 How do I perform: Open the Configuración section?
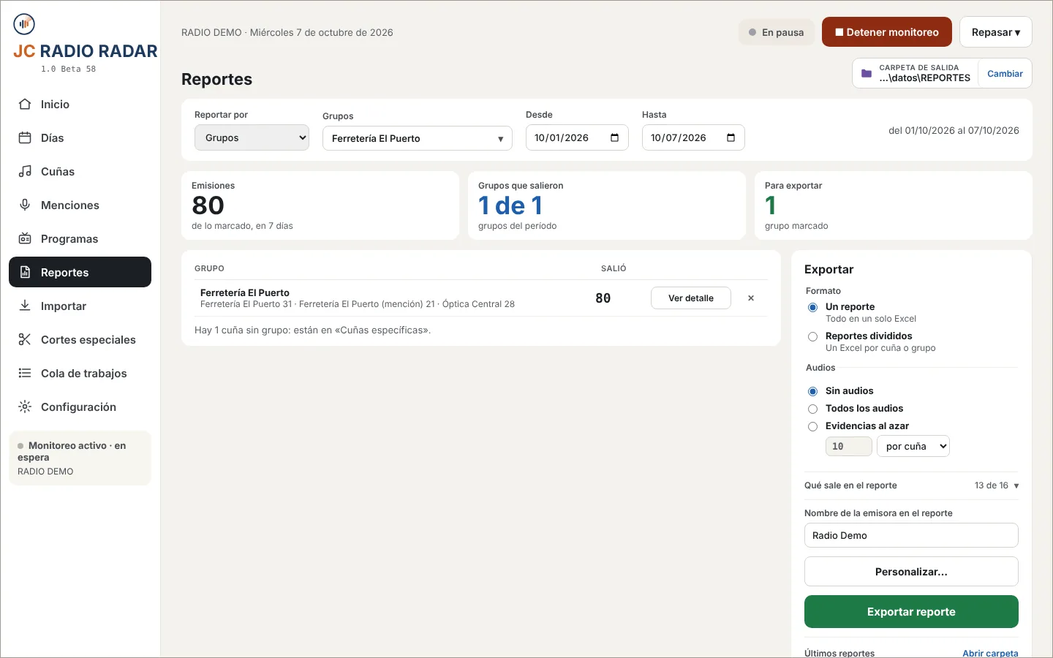(x=80, y=407)
